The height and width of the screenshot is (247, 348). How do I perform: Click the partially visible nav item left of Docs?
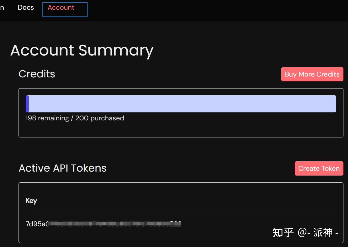click(2, 8)
